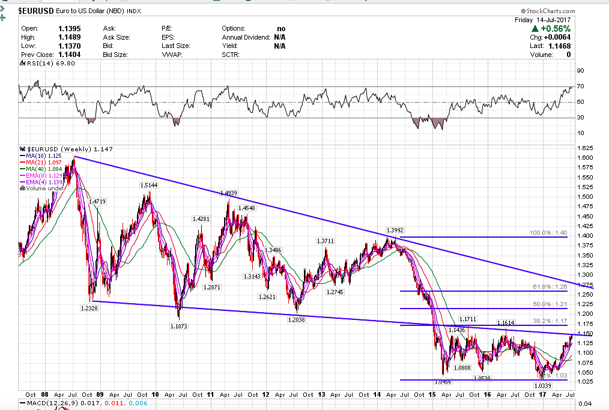Click the Volume bars icon in legend
Screen dimensions: 609x410
coord(23,188)
